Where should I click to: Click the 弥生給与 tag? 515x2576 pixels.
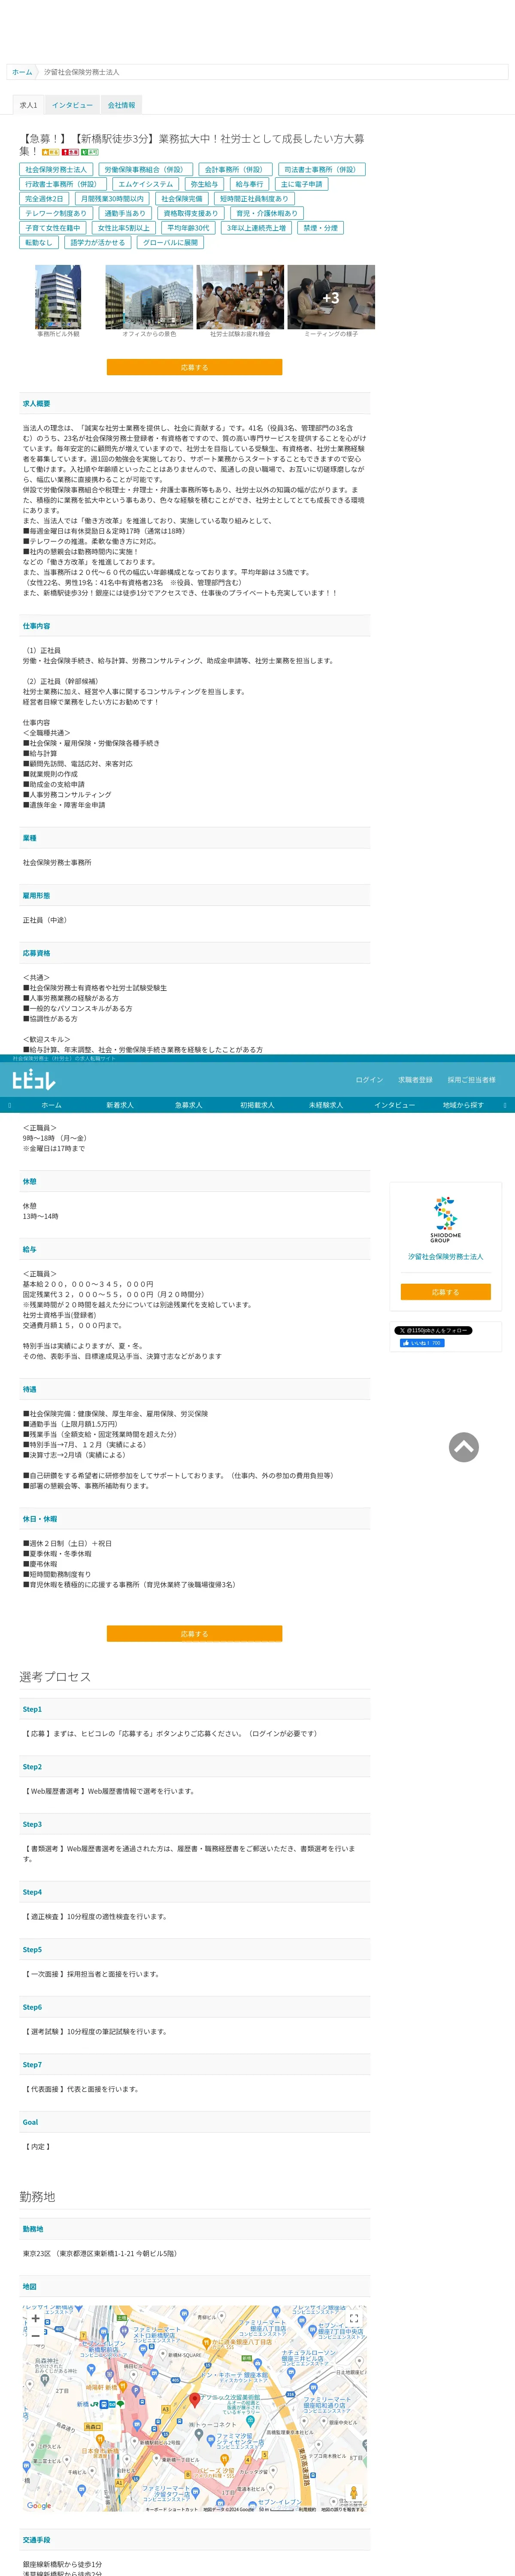[x=204, y=184]
